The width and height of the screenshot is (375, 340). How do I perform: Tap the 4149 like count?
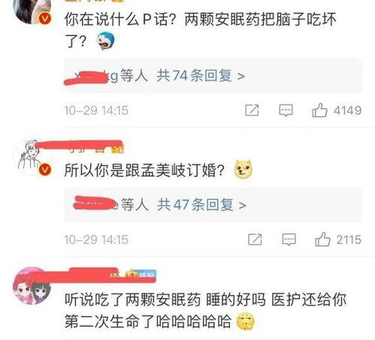click(x=348, y=110)
